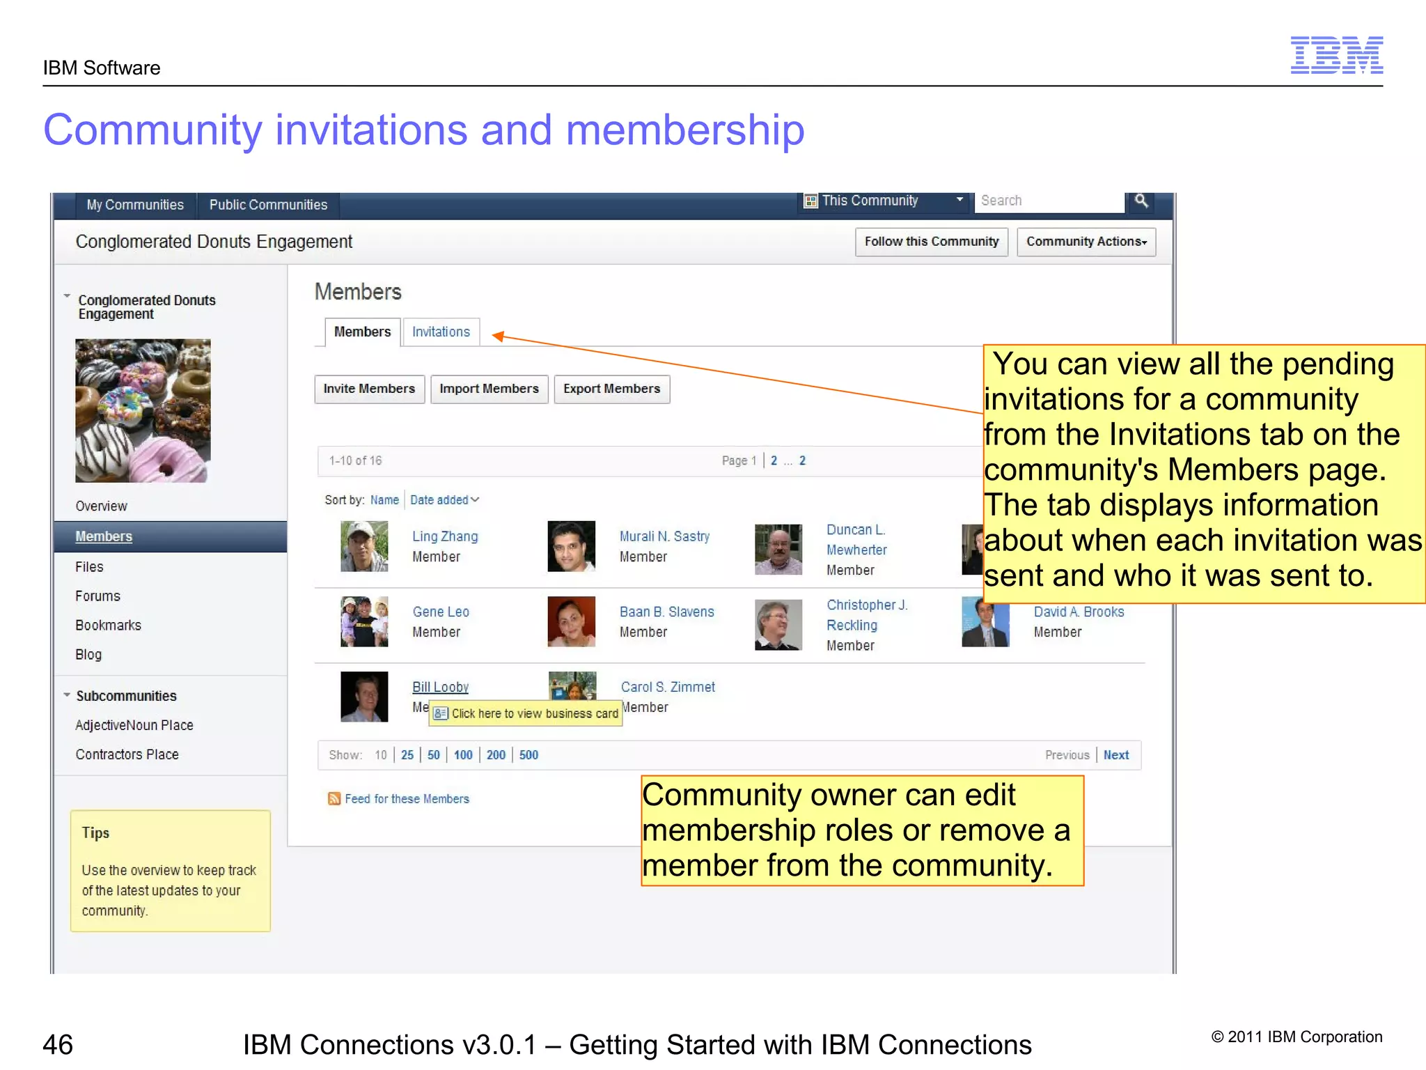
Task: Show 500 members per page
Action: tap(528, 755)
